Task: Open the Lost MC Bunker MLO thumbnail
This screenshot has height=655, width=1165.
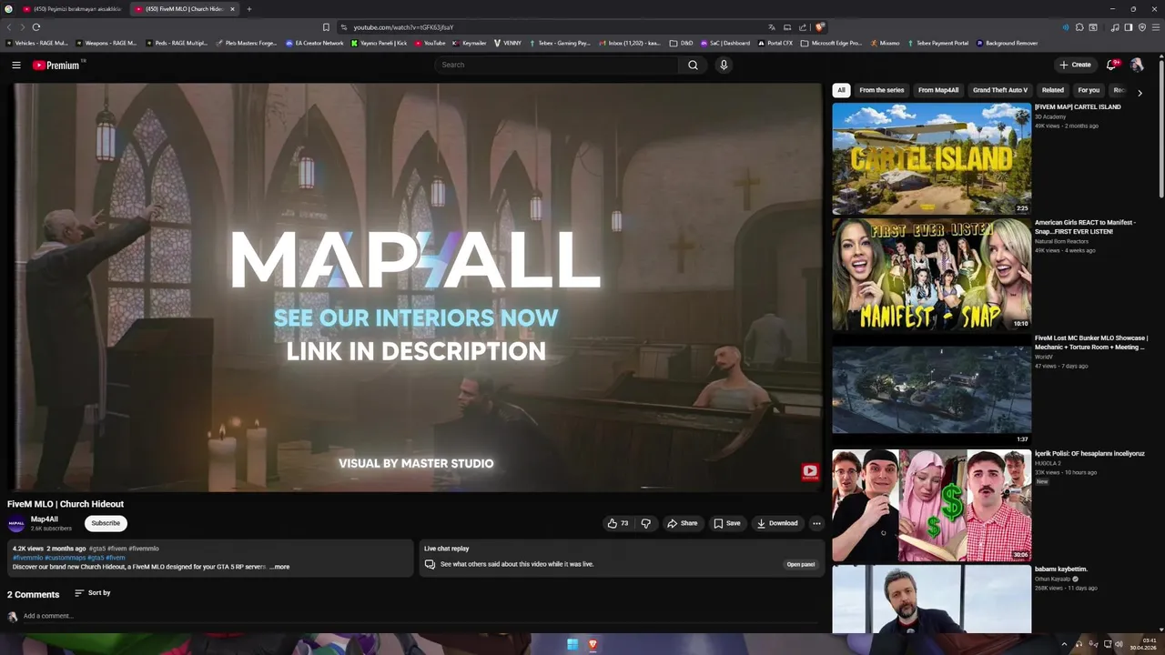Action: coord(932,389)
